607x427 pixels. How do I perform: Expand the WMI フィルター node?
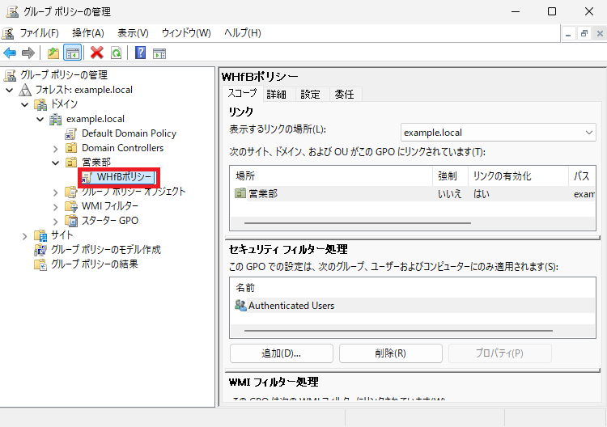coord(55,207)
